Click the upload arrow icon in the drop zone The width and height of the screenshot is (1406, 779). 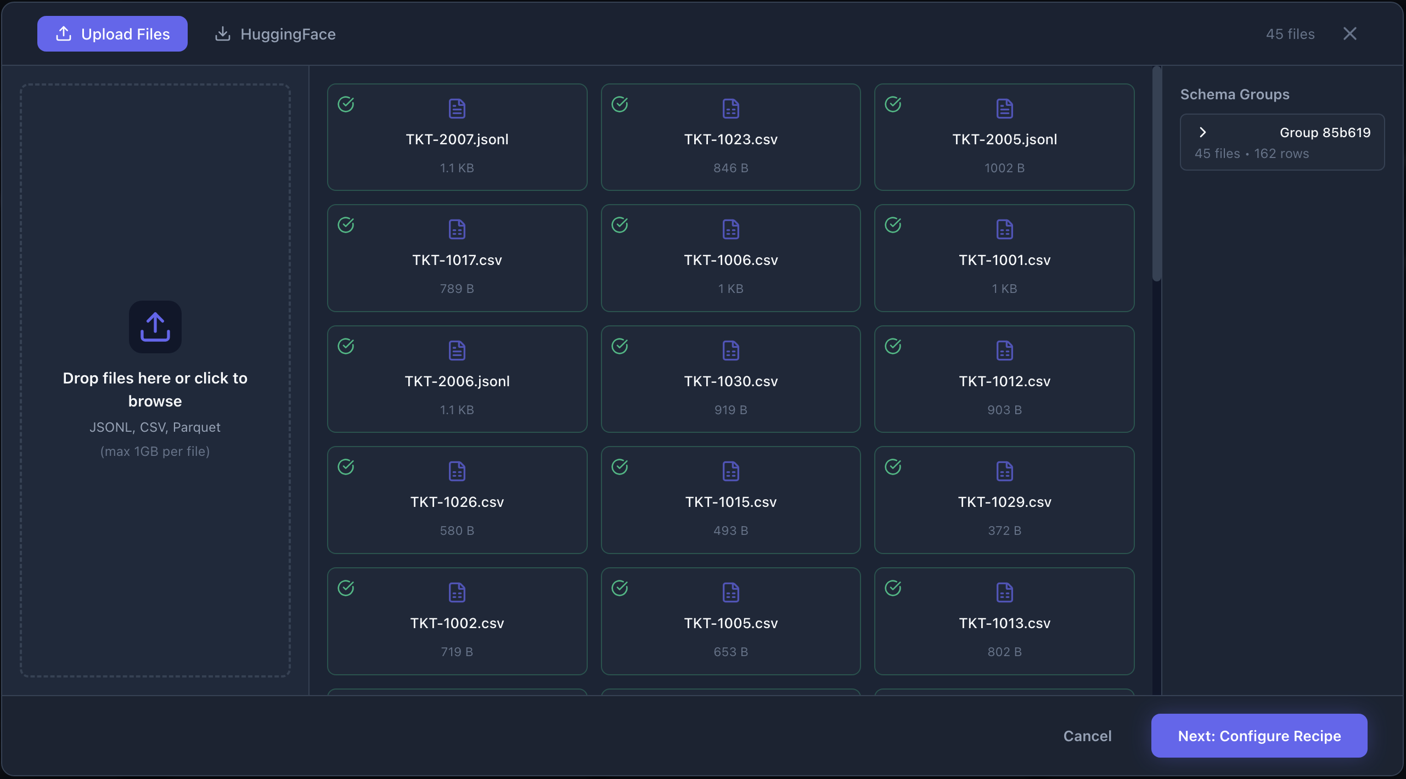click(x=154, y=327)
